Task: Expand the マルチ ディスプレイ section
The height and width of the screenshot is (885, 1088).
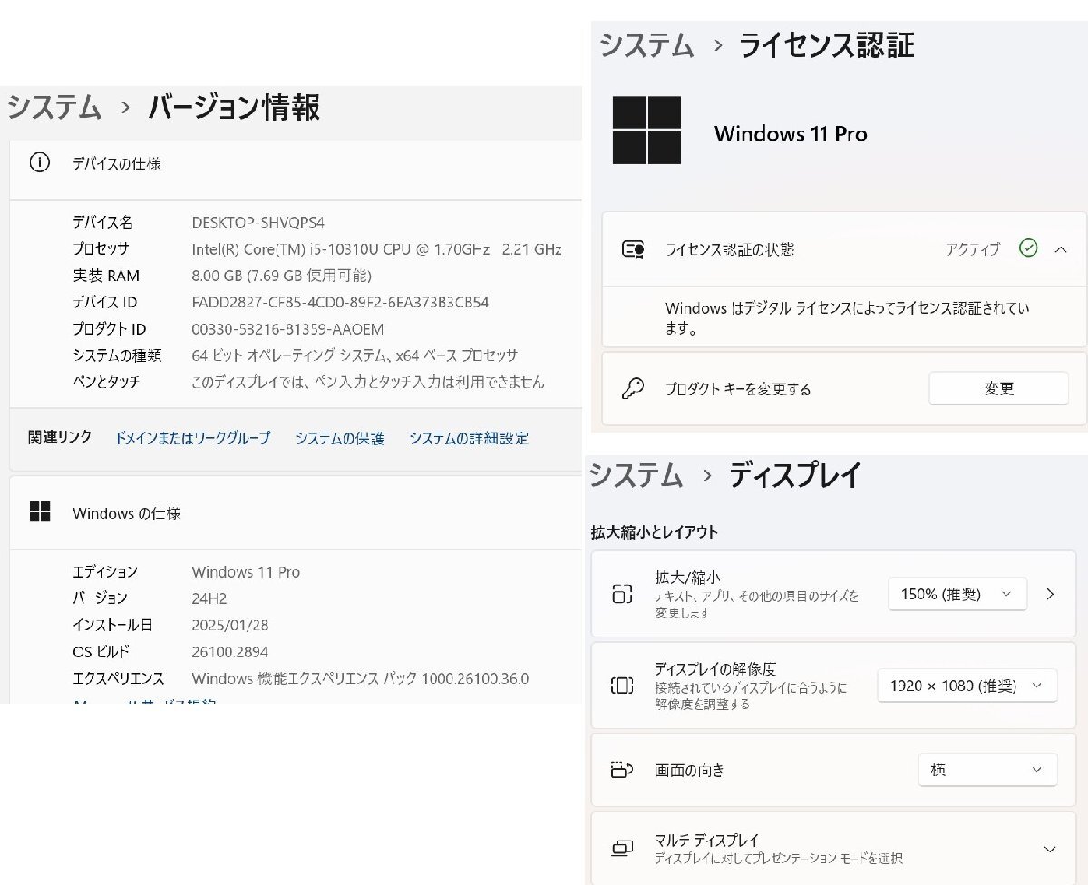Action: [1050, 850]
